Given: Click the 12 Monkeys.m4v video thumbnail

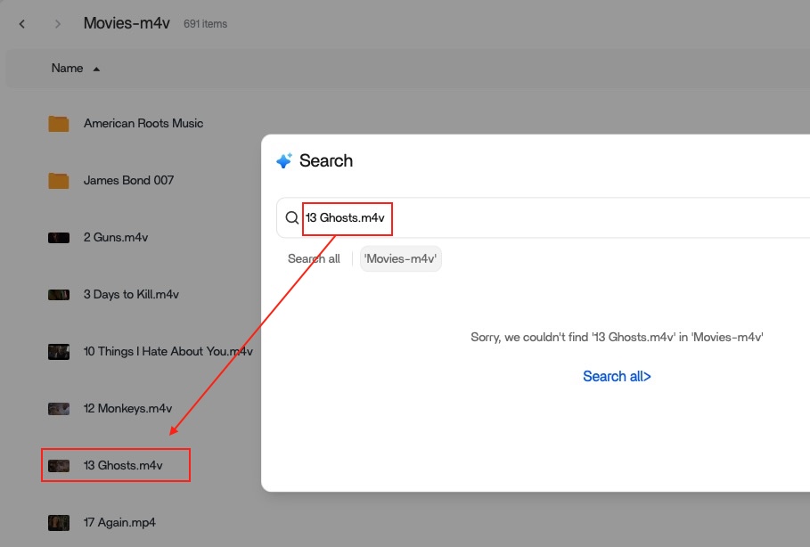Looking at the screenshot, I should [59, 409].
